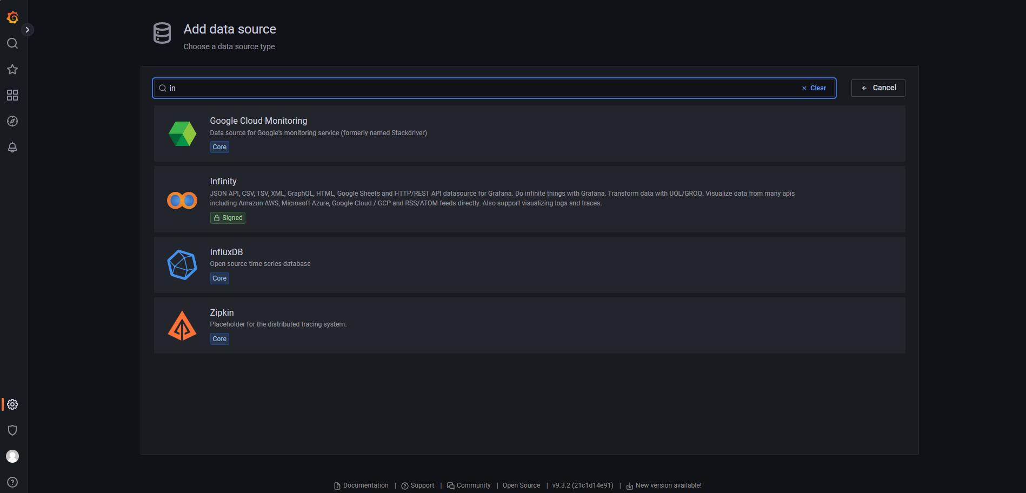Screen dimensions: 1026x493
Task: Click the data source database header icon
Action: 162,33
